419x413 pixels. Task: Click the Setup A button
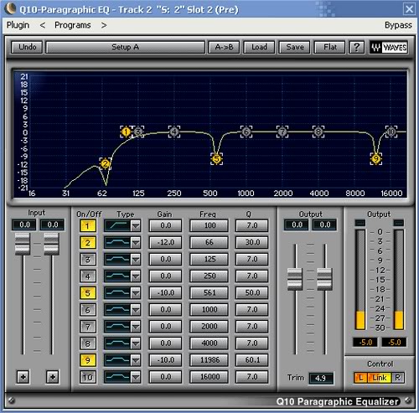(x=125, y=47)
